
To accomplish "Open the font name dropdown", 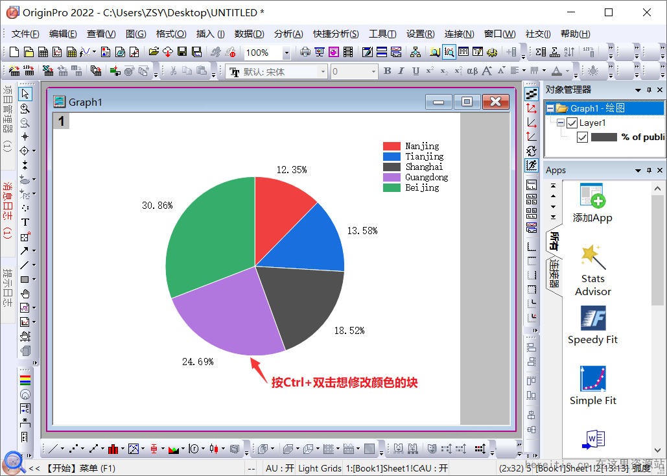I will pyautogui.click(x=323, y=71).
